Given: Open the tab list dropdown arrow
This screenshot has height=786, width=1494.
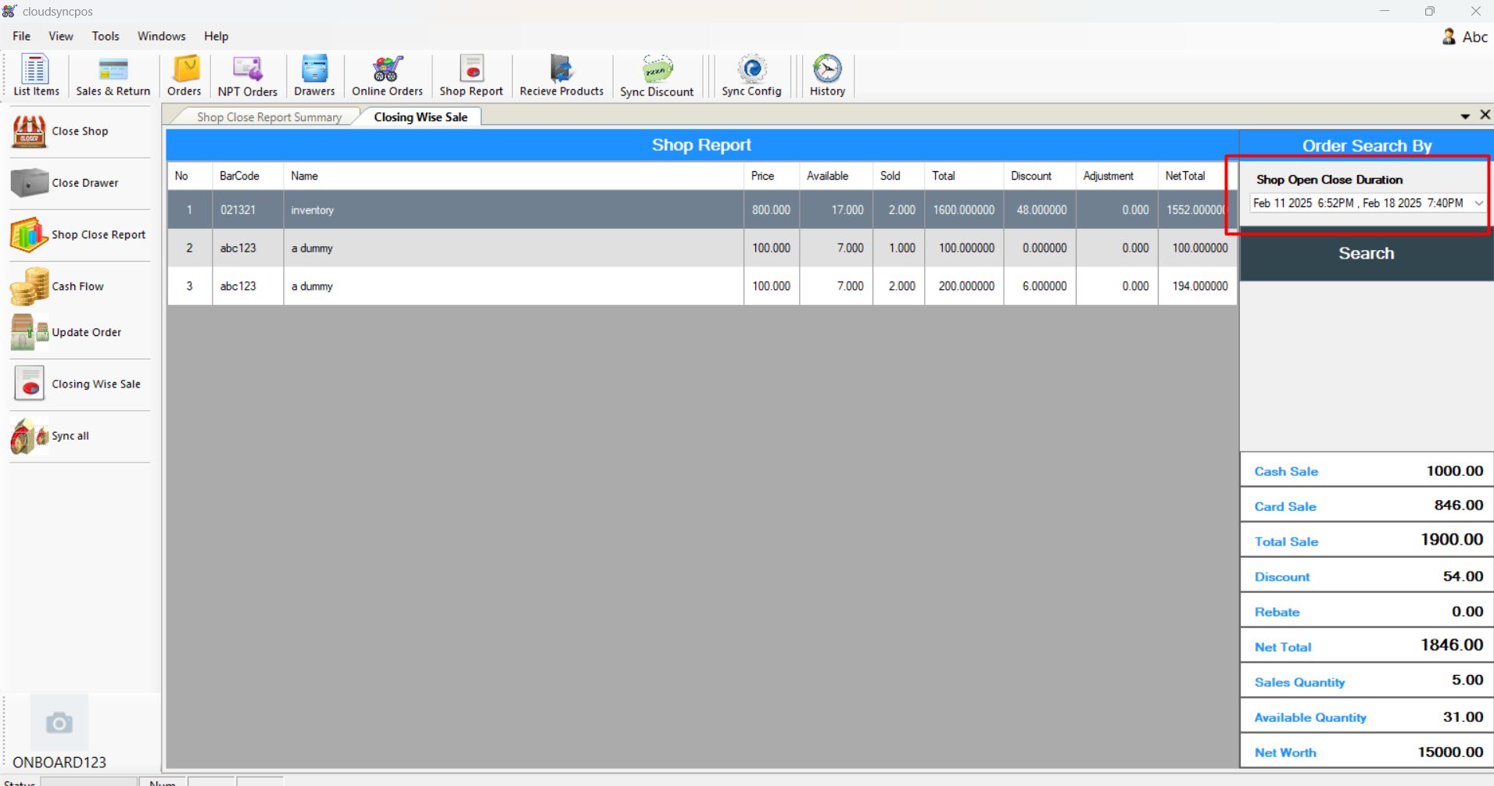Looking at the screenshot, I should click(1464, 116).
